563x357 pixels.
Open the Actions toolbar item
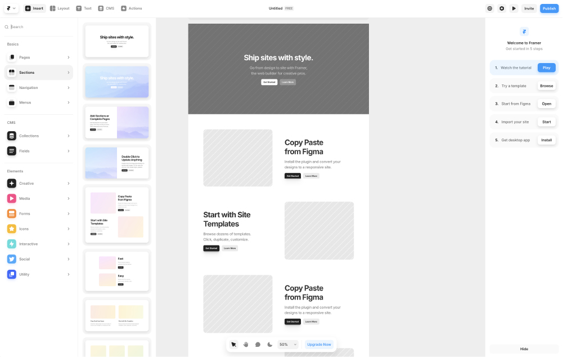point(132,8)
